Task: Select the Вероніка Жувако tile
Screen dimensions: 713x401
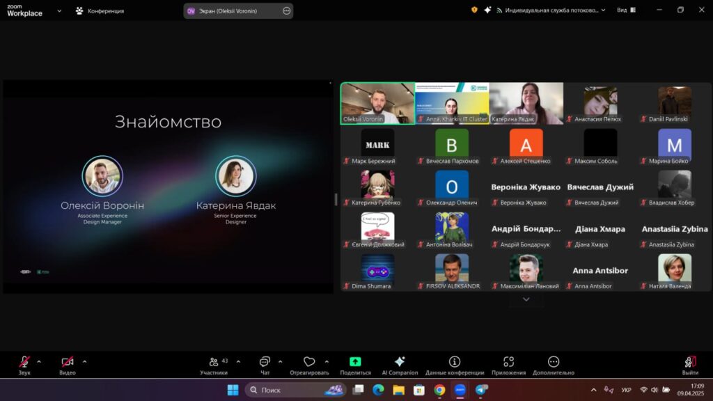Action: click(x=526, y=188)
